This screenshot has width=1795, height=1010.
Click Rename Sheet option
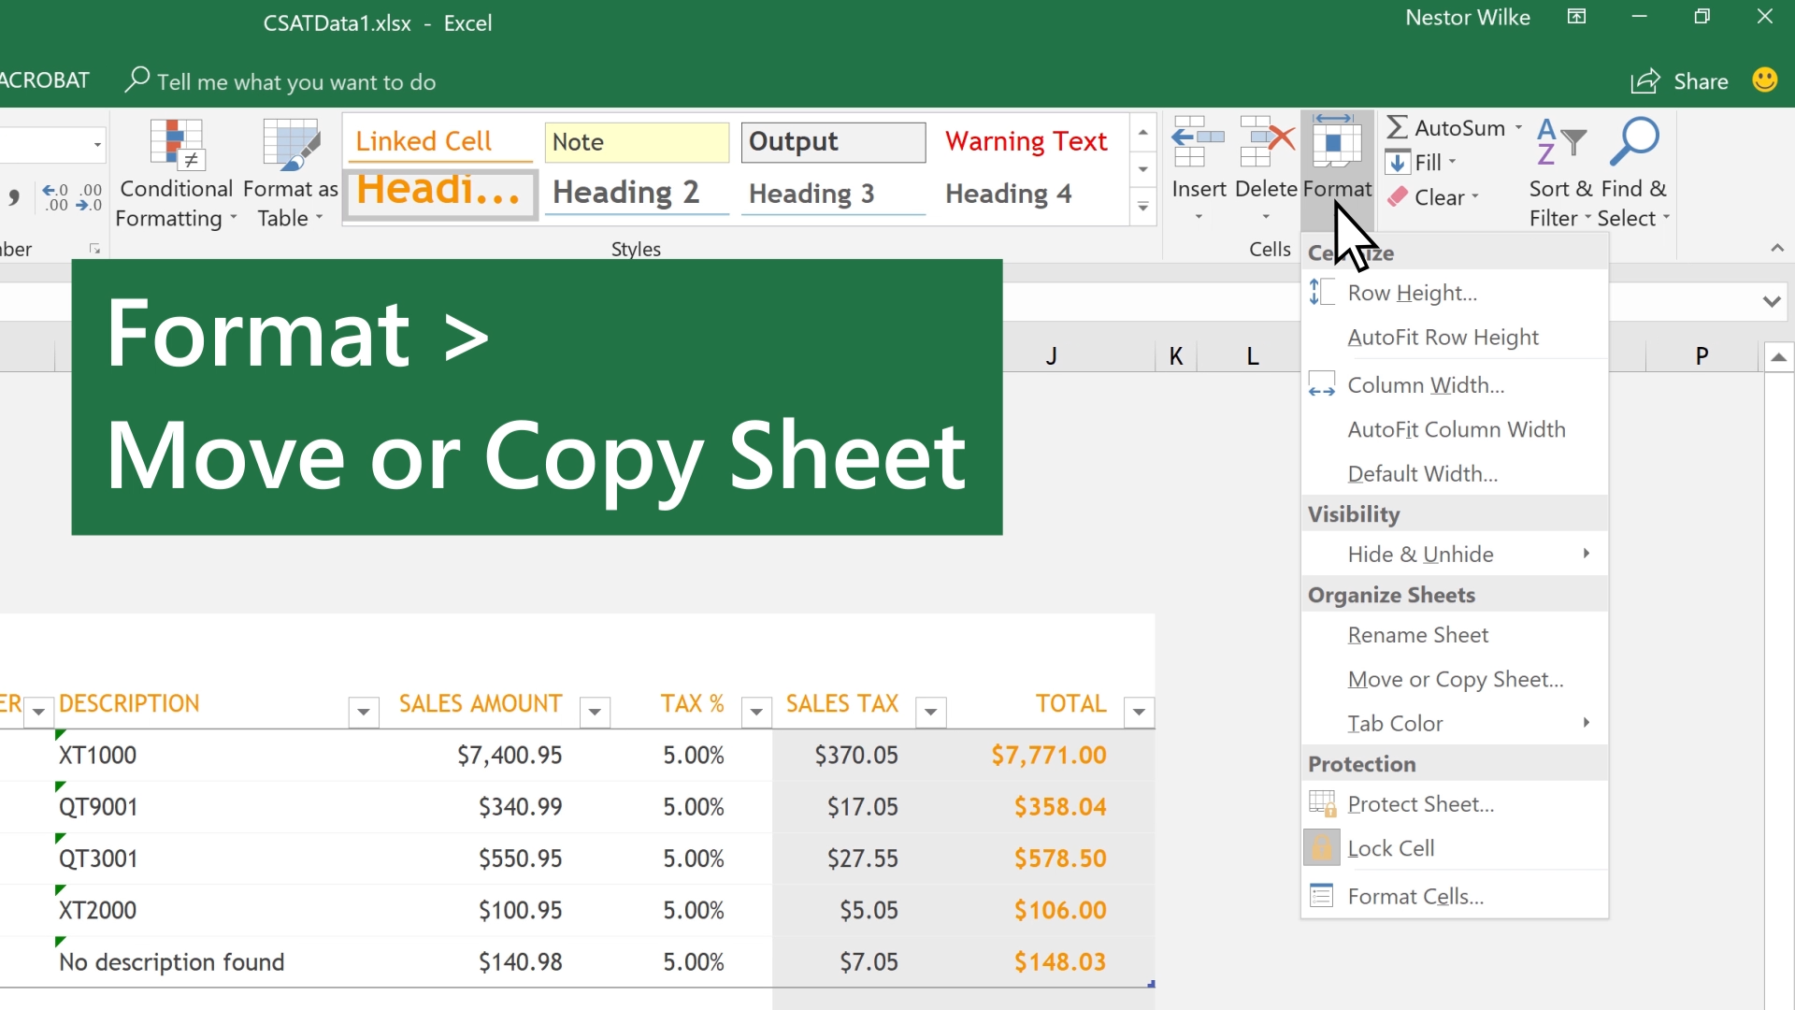click(x=1417, y=634)
